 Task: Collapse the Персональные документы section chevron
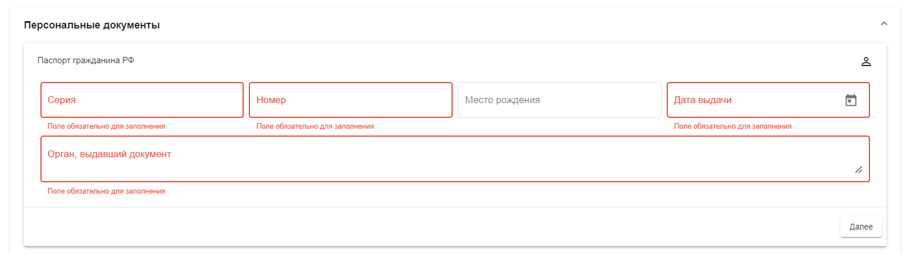pyautogui.click(x=884, y=24)
